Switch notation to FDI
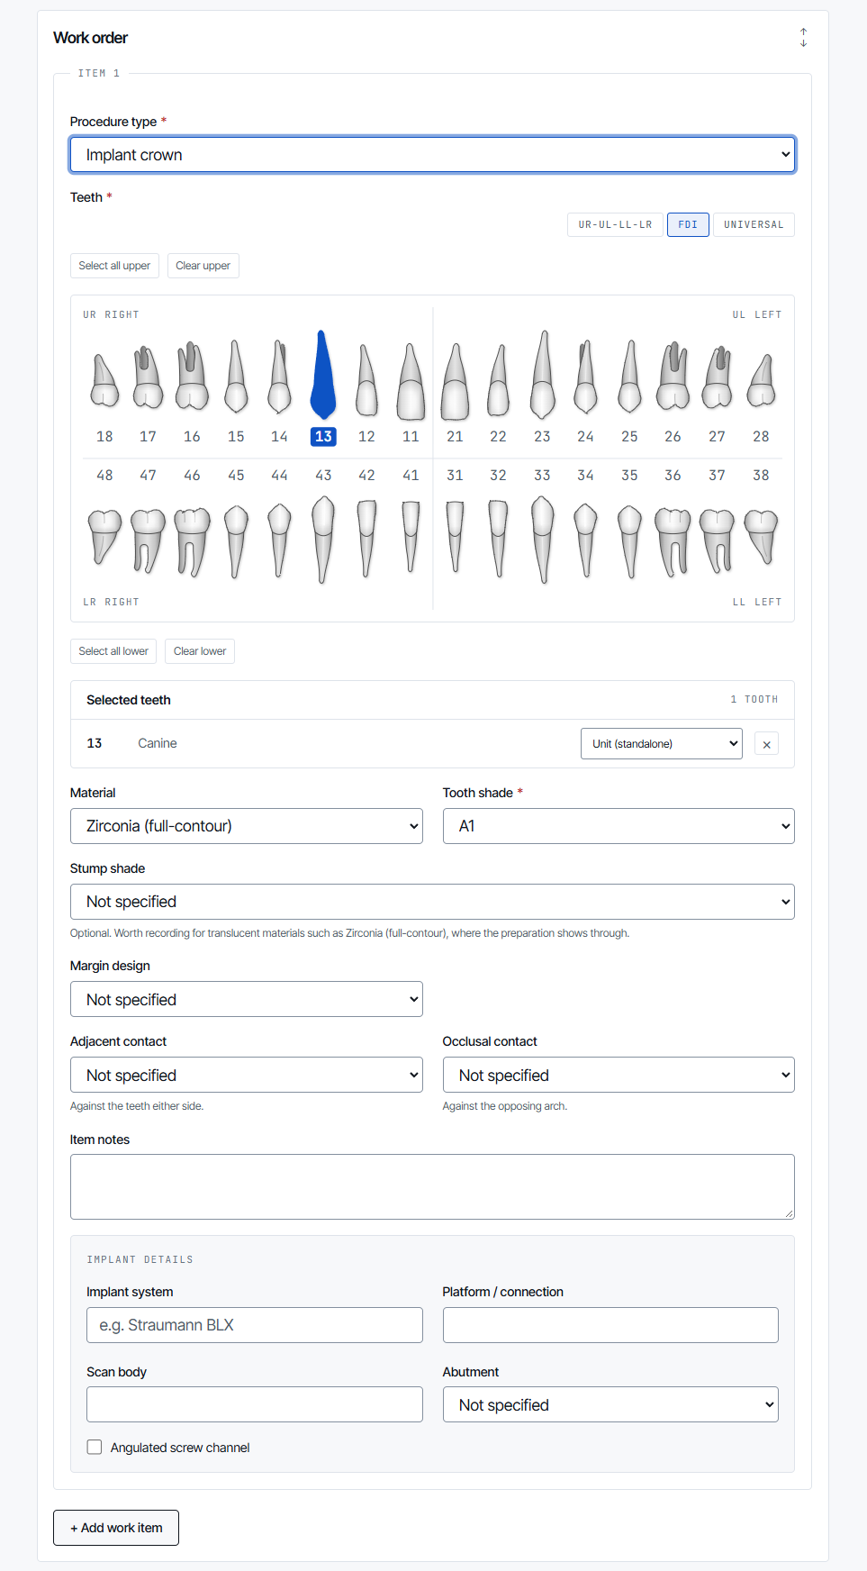The image size is (867, 1571). 688,224
